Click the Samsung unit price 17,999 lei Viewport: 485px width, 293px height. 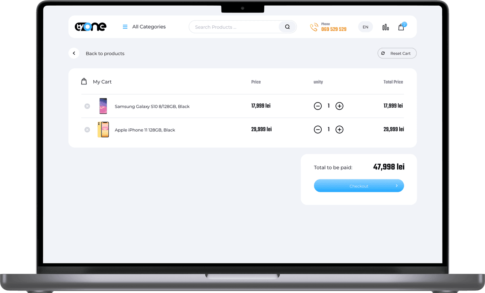click(x=261, y=106)
